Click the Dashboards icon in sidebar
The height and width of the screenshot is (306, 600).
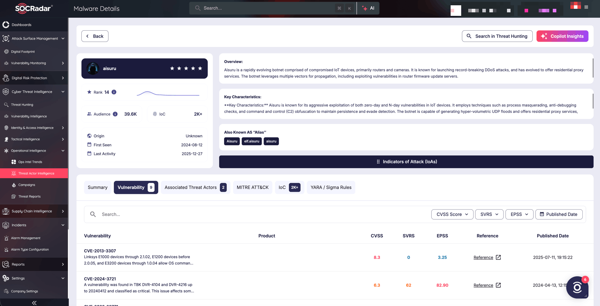click(x=6, y=25)
